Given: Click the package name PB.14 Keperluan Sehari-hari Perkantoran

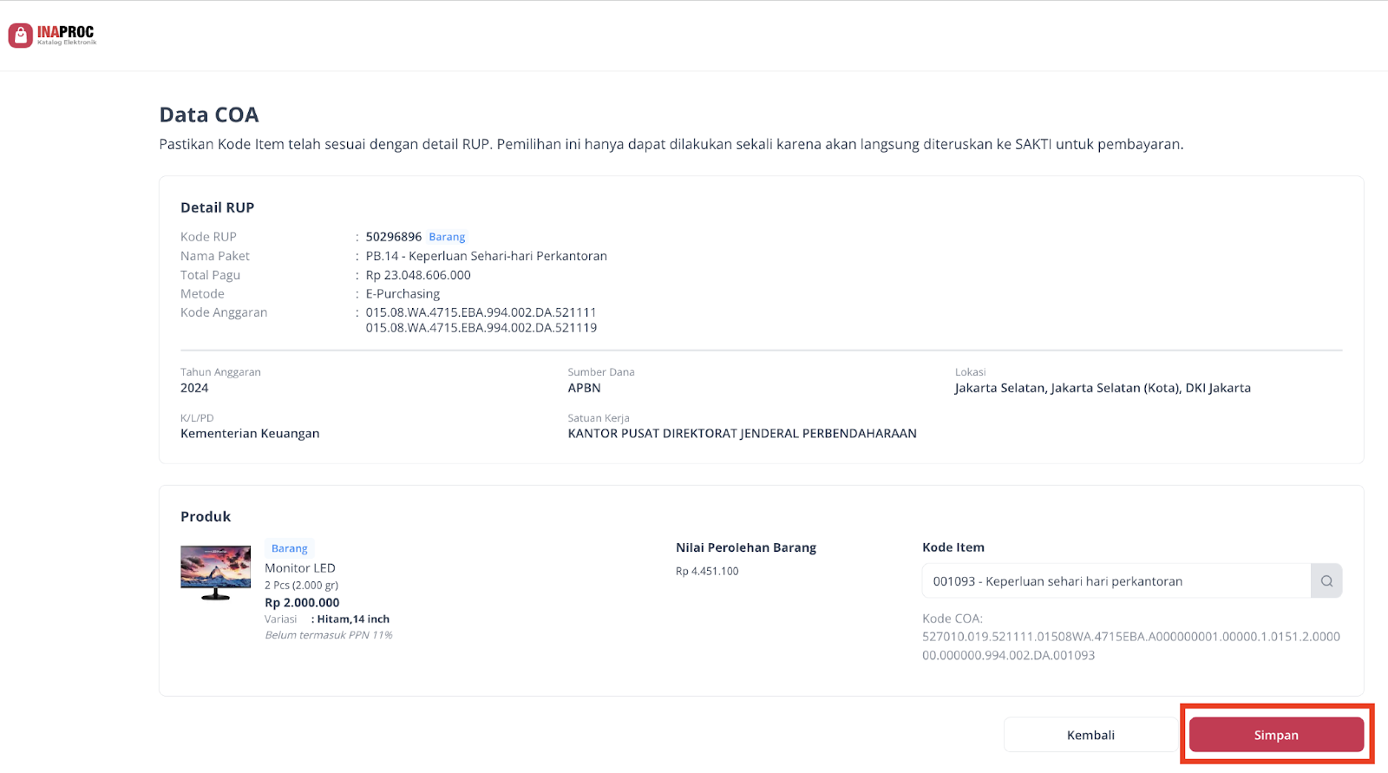Looking at the screenshot, I should (486, 256).
